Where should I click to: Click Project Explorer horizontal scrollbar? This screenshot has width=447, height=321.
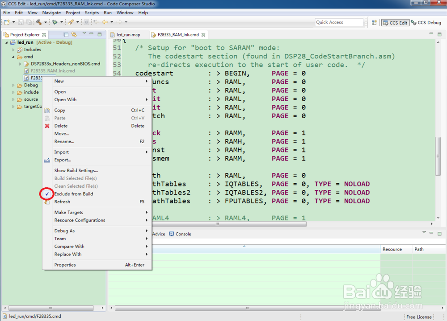[51, 308]
